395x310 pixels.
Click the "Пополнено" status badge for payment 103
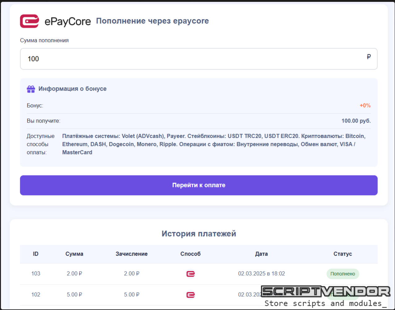click(x=343, y=274)
